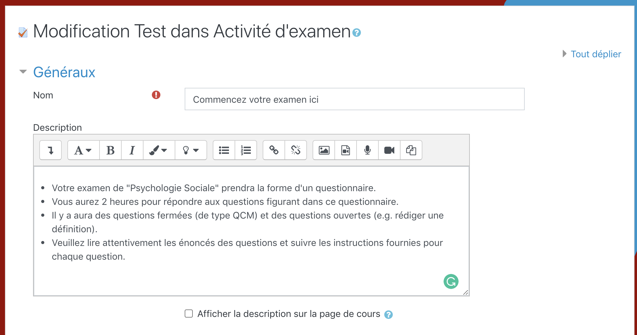The image size is (637, 335).
Task: Open the manage files icon
Action: pos(411,150)
